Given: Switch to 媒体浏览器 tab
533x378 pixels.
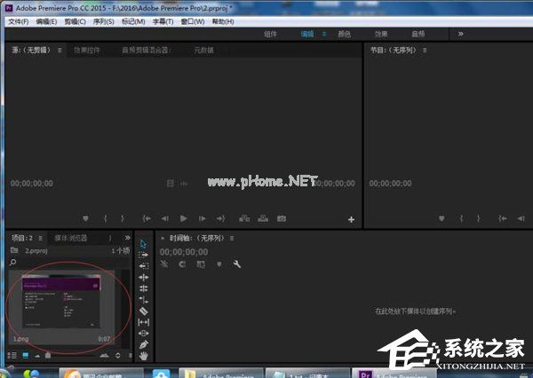Looking at the screenshot, I should coord(71,238).
